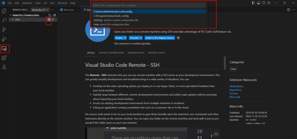Switch to RUNTIME STATUS tab
Screen dimensions: 297x139
[156, 53]
